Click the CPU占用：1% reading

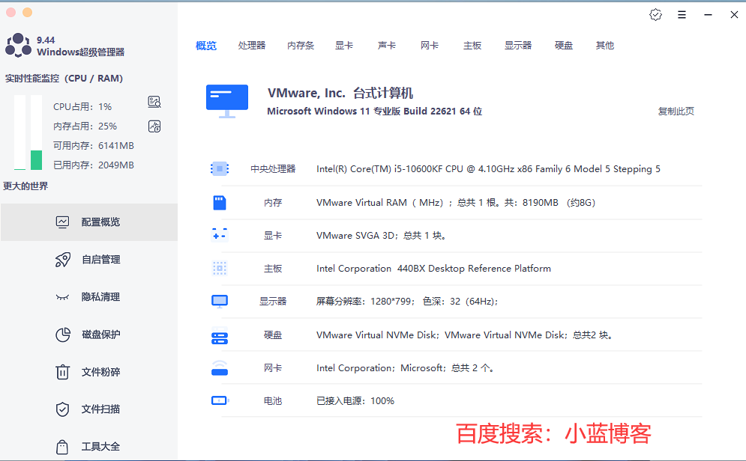(x=82, y=107)
